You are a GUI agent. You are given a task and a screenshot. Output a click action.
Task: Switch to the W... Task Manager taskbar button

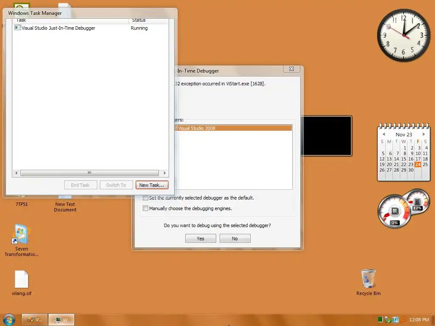61,320
